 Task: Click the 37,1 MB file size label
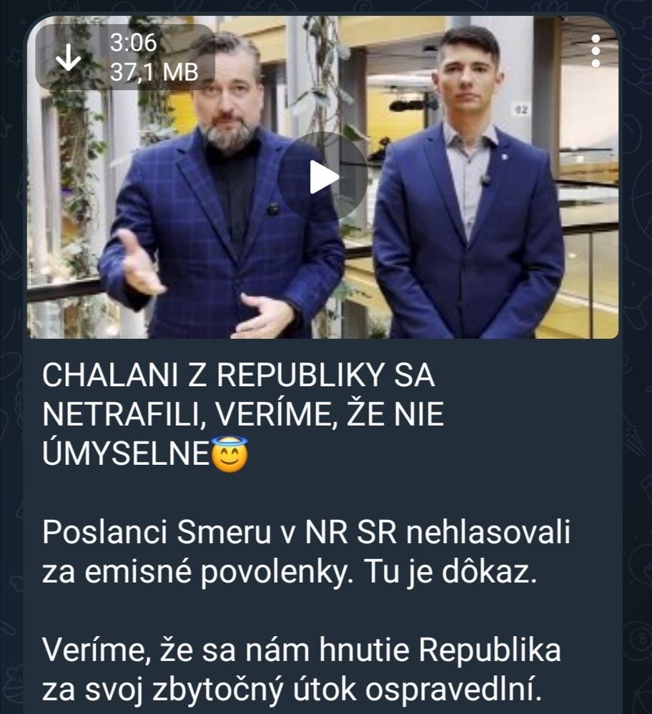point(154,72)
